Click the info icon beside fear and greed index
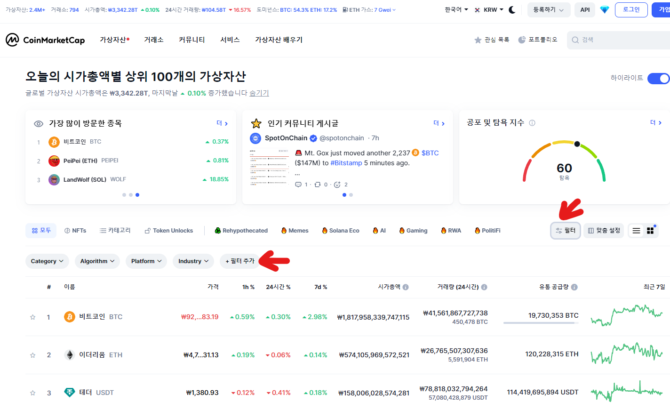 pyautogui.click(x=532, y=123)
